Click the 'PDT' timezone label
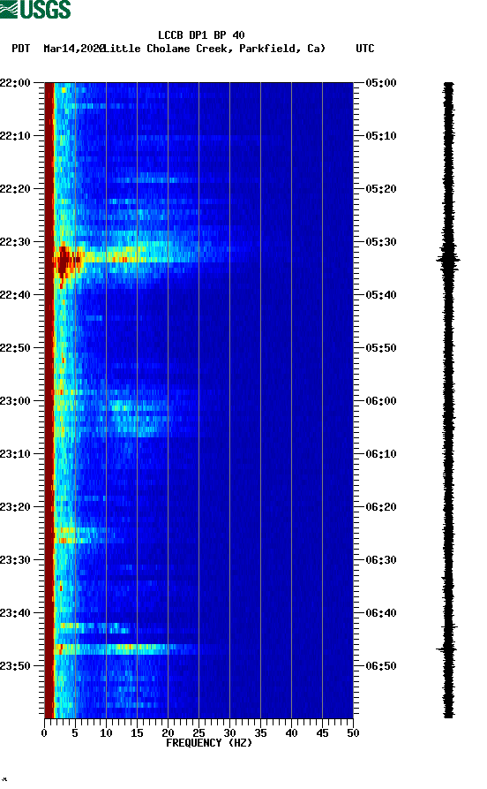487x789 pixels. 20,49
